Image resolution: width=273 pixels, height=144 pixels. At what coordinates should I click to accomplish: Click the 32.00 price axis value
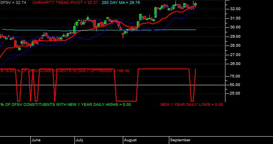[235, 9]
